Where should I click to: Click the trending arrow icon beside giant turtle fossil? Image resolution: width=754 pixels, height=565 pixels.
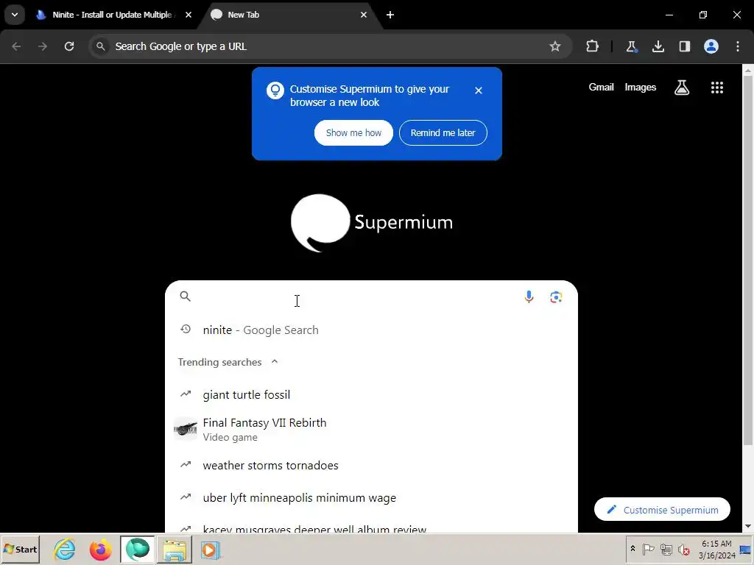click(x=185, y=394)
